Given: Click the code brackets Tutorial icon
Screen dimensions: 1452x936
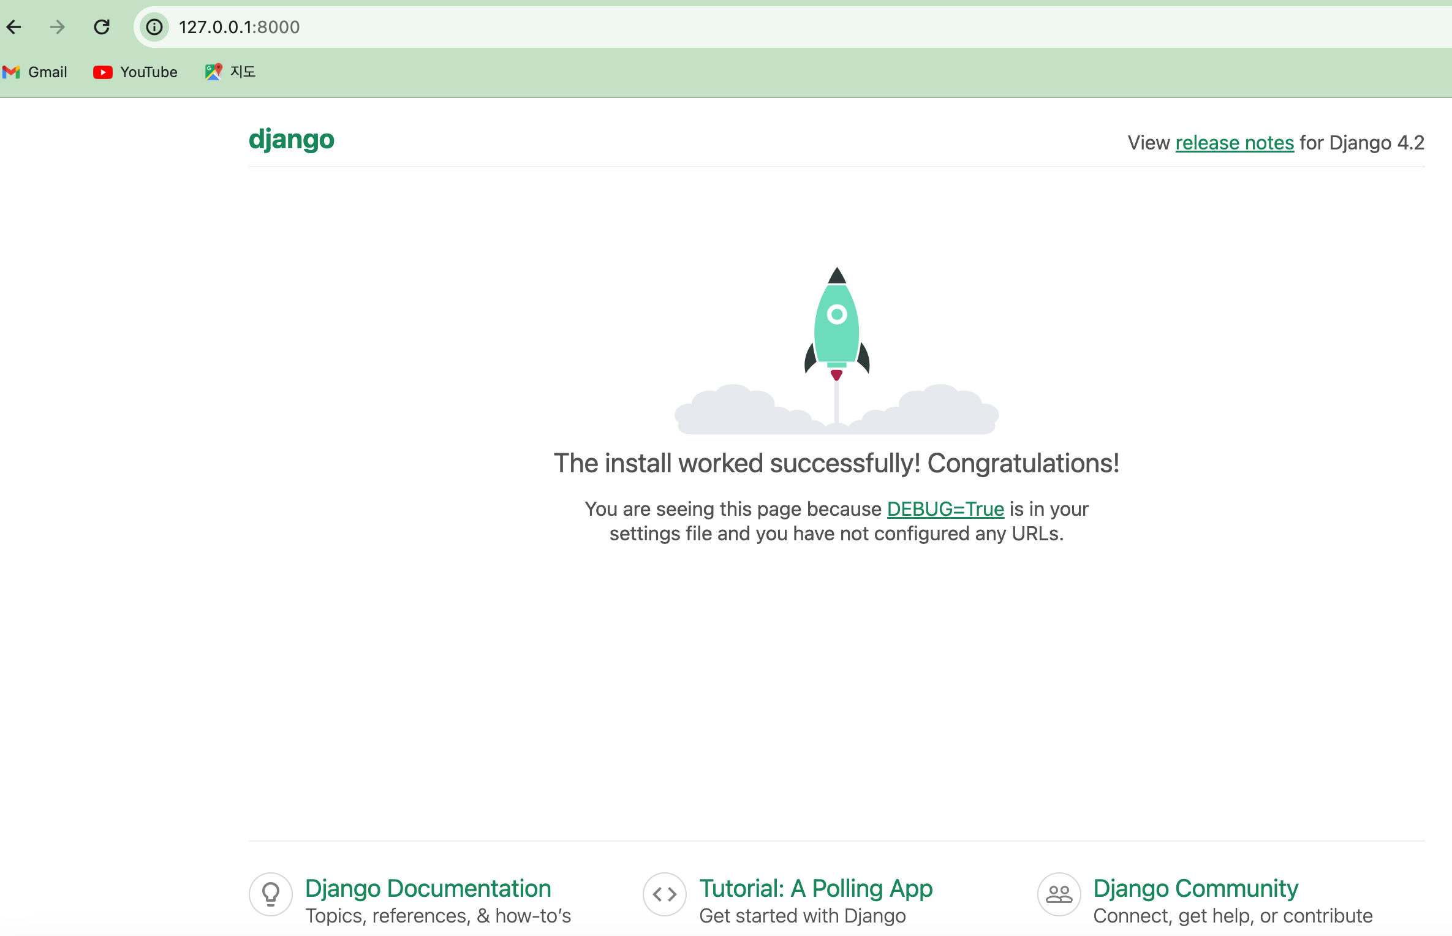Looking at the screenshot, I should [x=664, y=894].
